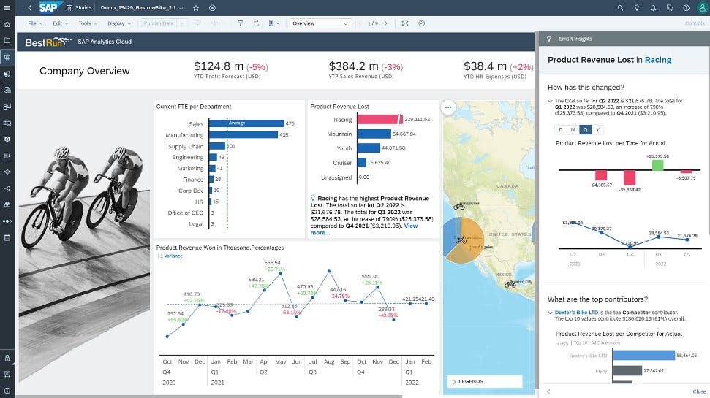Click the refresh icon in toolbar
Image resolution: width=710 pixels, height=398 pixels.
point(256,23)
